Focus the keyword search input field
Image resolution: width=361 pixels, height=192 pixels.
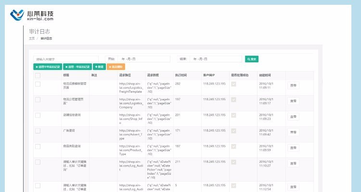[66, 59]
